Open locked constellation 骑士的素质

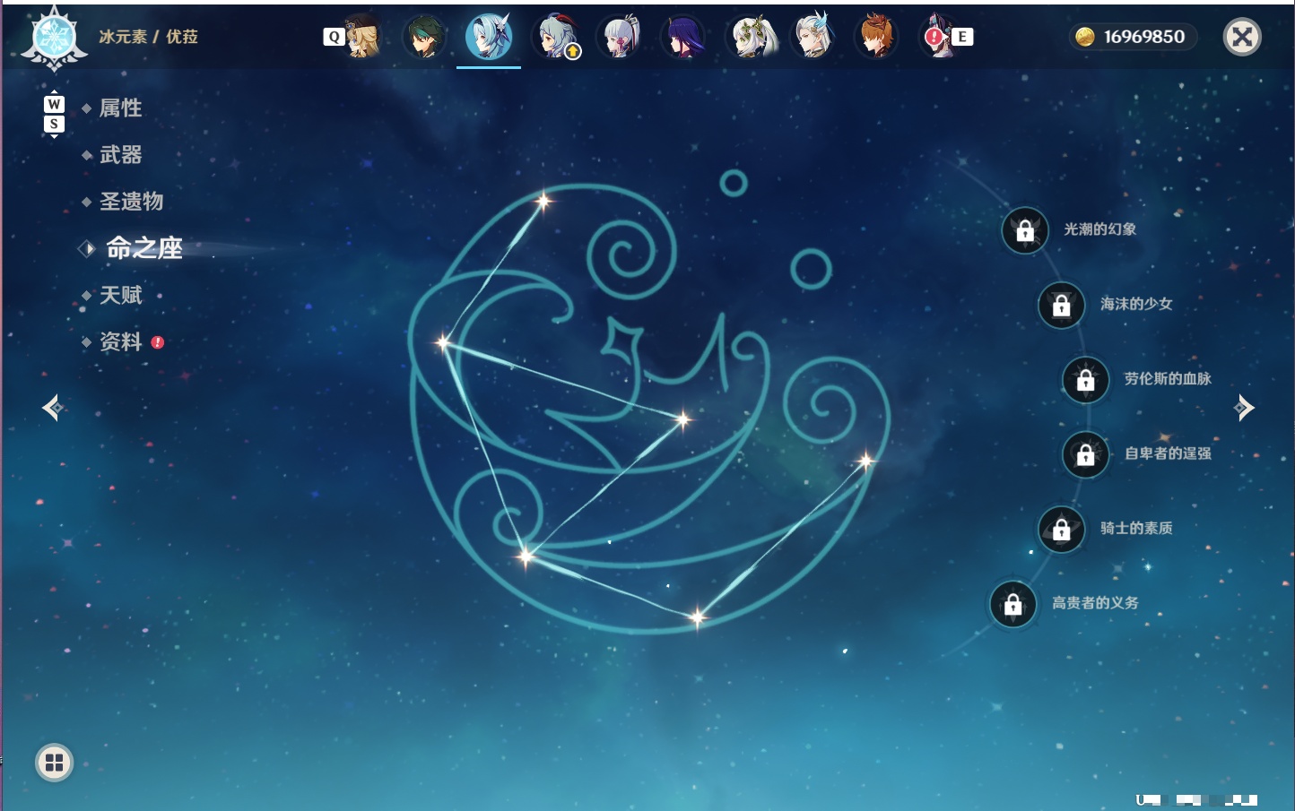(x=1062, y=530)
